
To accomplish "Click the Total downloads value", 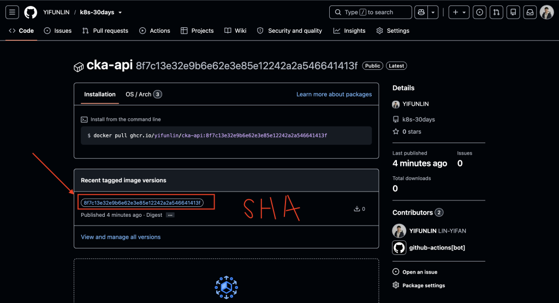I will tap(395, 188).
